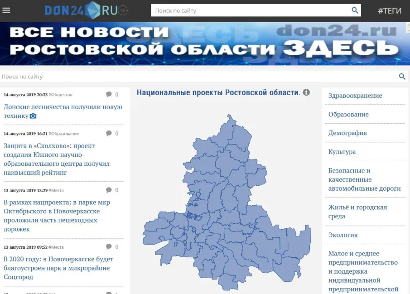Select 'Малое и среднее предпринимательство' category
The width and height of the screenshot is (410, 294).
[x=363, y=271]
